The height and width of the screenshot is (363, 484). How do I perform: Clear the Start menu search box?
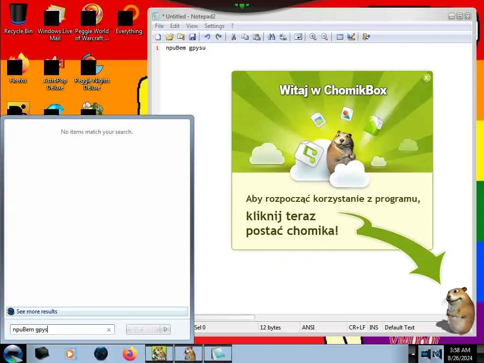click(109, 329)
